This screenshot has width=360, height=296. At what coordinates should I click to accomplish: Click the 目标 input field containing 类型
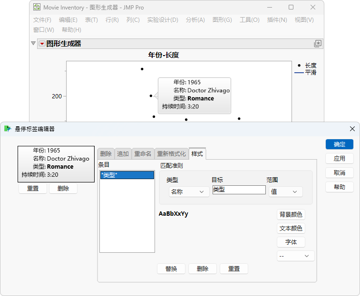coord(239,190)
